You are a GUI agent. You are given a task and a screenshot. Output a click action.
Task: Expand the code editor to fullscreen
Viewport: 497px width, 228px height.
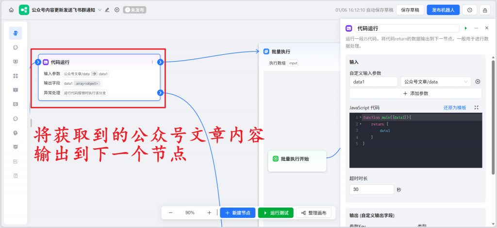[477, 107]
